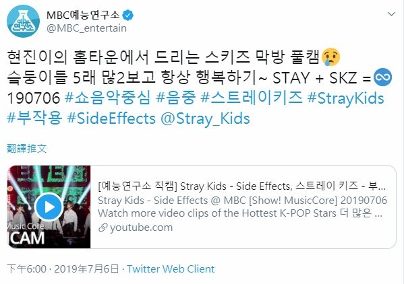Open the MBC예능연구소 profile avatar
Screen dimensions: 404x284
click(x=23, y=21)
